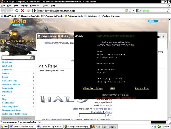The height and width of the screenshot is (129, 171).
Task: Switch to Worms - Microsoft Word taskbar item
Action: point(23,127)
